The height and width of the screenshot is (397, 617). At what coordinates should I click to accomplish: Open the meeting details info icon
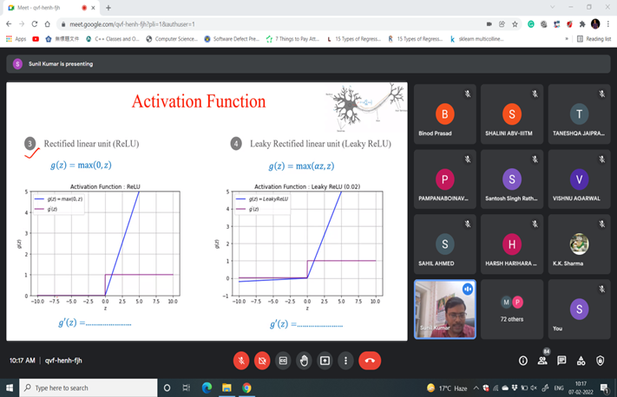[x=523, y=361]
